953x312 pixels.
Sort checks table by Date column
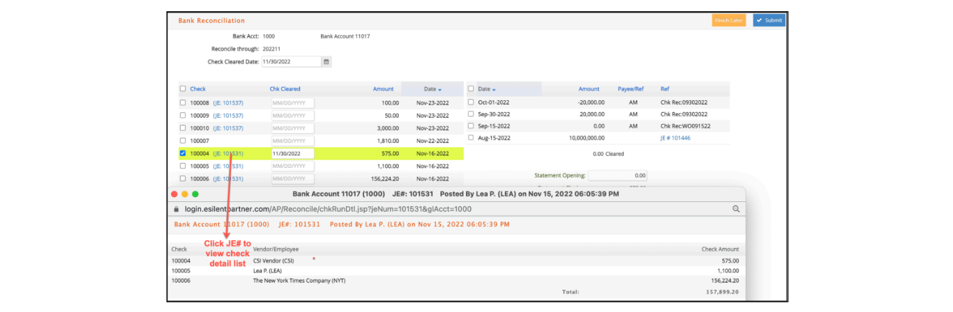[433, 89]
